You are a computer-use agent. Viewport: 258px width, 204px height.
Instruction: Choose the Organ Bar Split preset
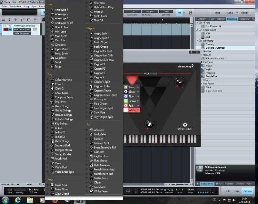click(x=103, y=51)
